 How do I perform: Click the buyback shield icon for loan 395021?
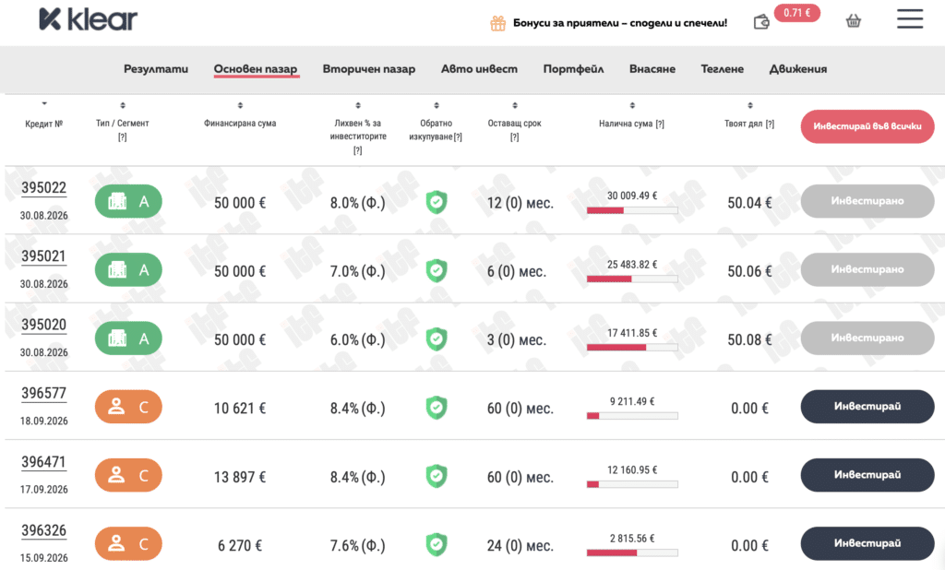coord(437,270)
